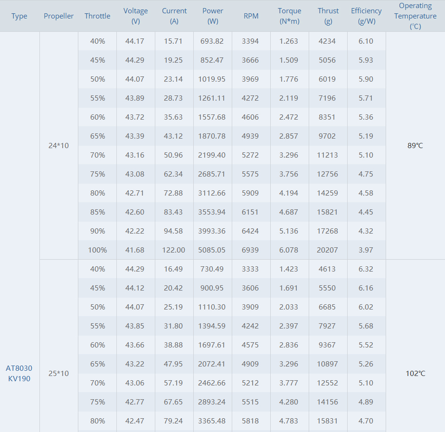Click the Voltage (V) column header

pos(136,16)
